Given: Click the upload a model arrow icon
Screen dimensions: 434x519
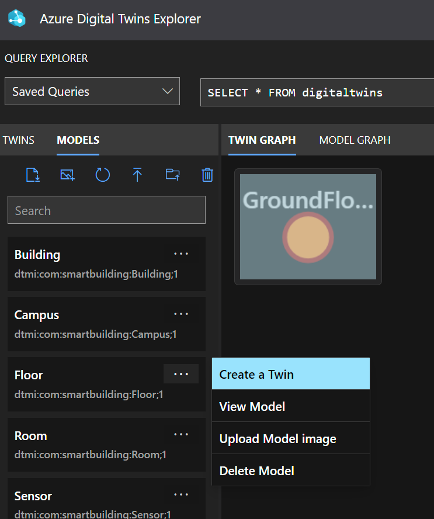Looking at the screenshot, I should (x=137, y=175).
